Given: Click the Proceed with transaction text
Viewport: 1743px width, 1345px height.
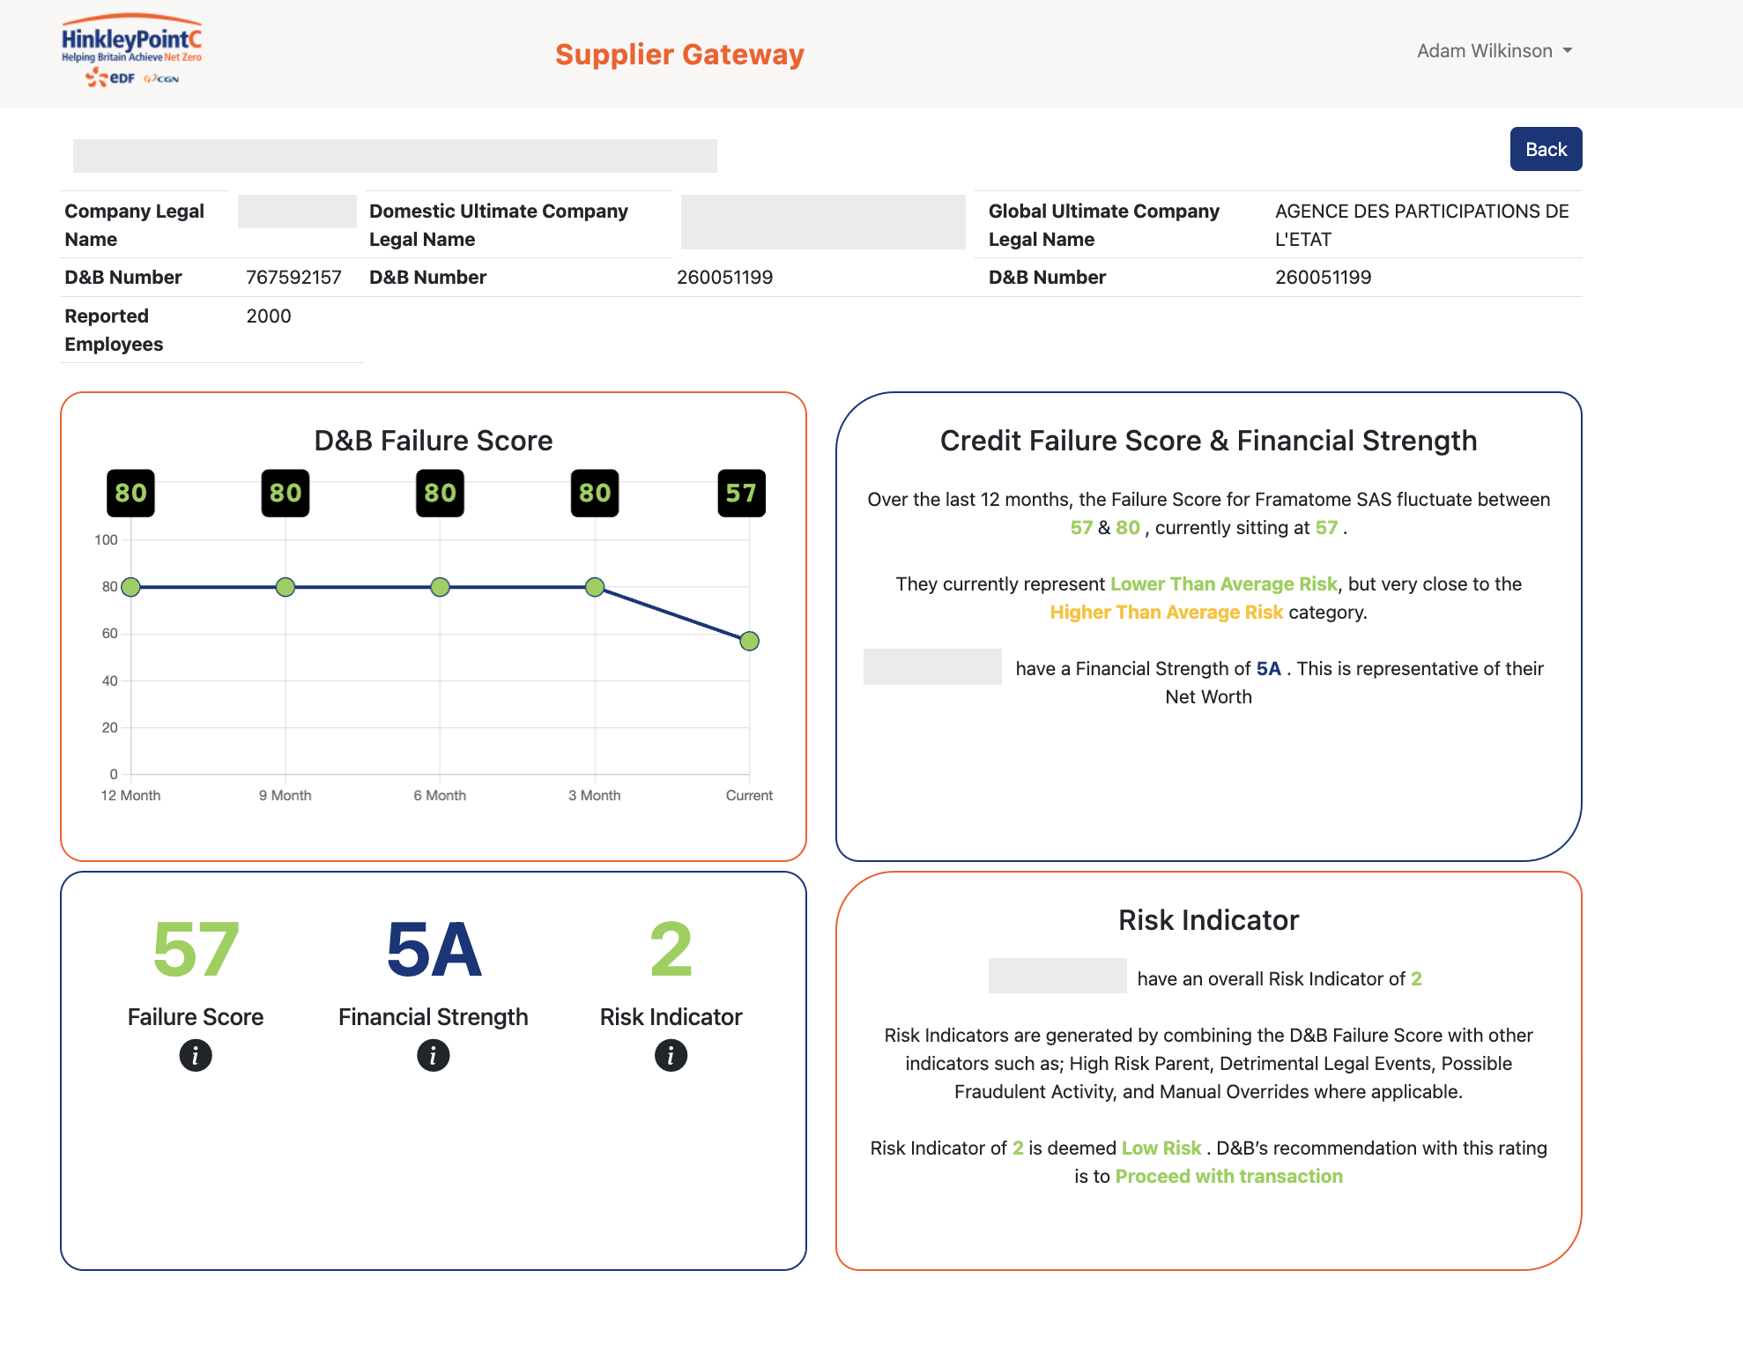Looking at the screenshot, I should [x=1228, y=1176].
